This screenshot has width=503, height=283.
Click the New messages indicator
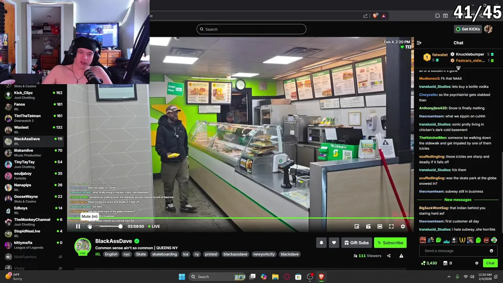coord(458,200)
